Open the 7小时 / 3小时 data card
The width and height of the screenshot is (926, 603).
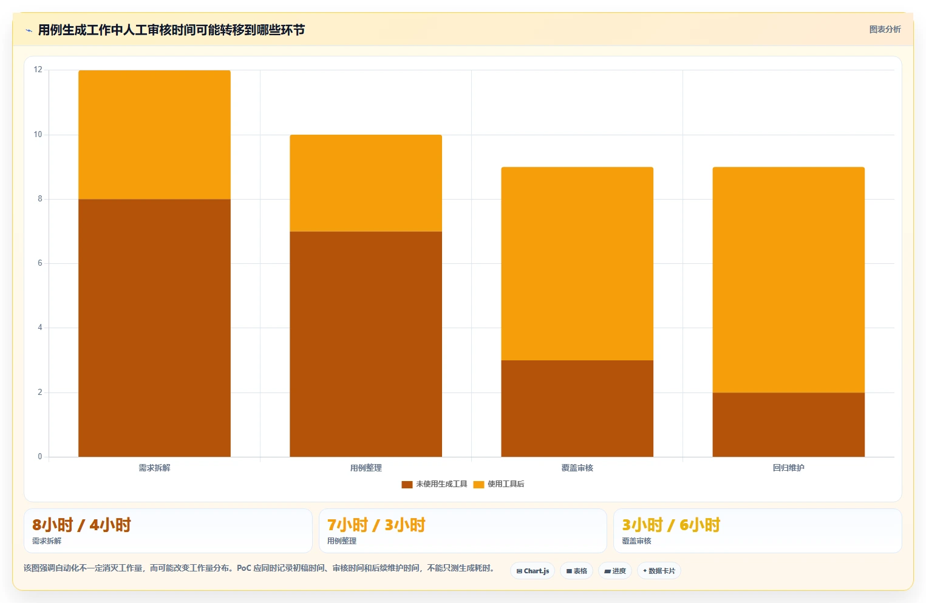point(463,531)
